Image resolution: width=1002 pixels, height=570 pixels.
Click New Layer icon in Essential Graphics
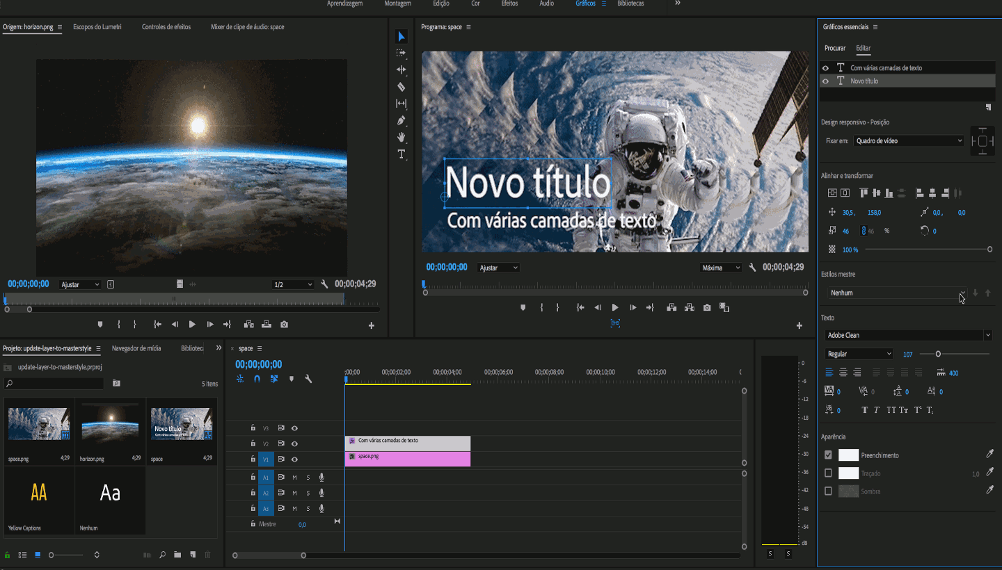pos(988,107)
